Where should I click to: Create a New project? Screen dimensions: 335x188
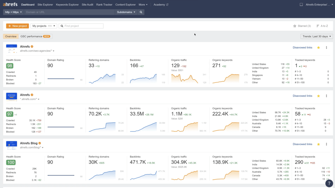[17, 26]
